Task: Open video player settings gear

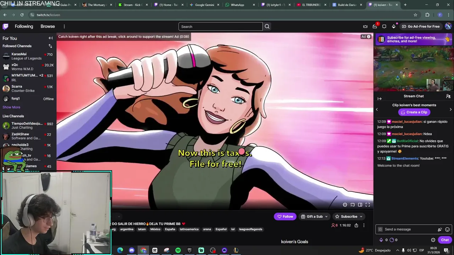Action: pos(345,205)
